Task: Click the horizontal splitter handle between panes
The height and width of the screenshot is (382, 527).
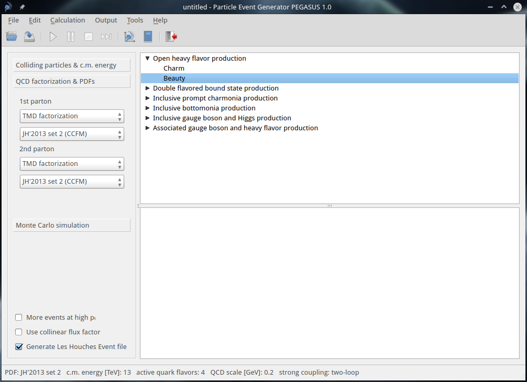Action: click(x=330, y=206)
